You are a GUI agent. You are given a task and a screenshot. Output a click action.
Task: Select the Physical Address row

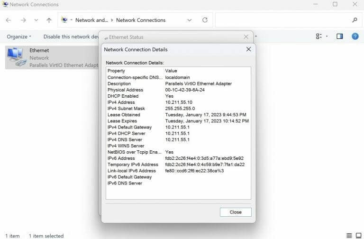pos(178,90)
